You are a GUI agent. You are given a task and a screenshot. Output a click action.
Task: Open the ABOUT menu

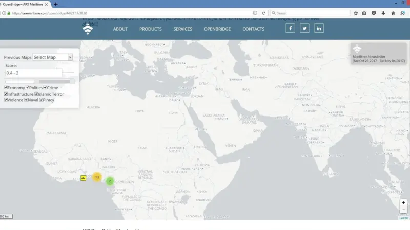[x=120, y=29]
